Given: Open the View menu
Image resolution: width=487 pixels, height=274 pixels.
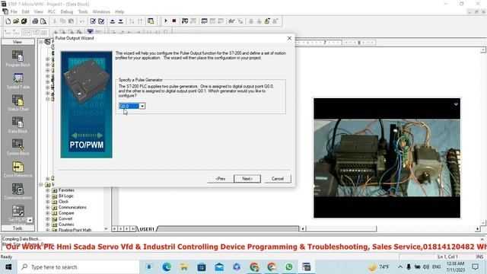Looking at the screenshot, I should pyautogui.click(x=39, y=12).
